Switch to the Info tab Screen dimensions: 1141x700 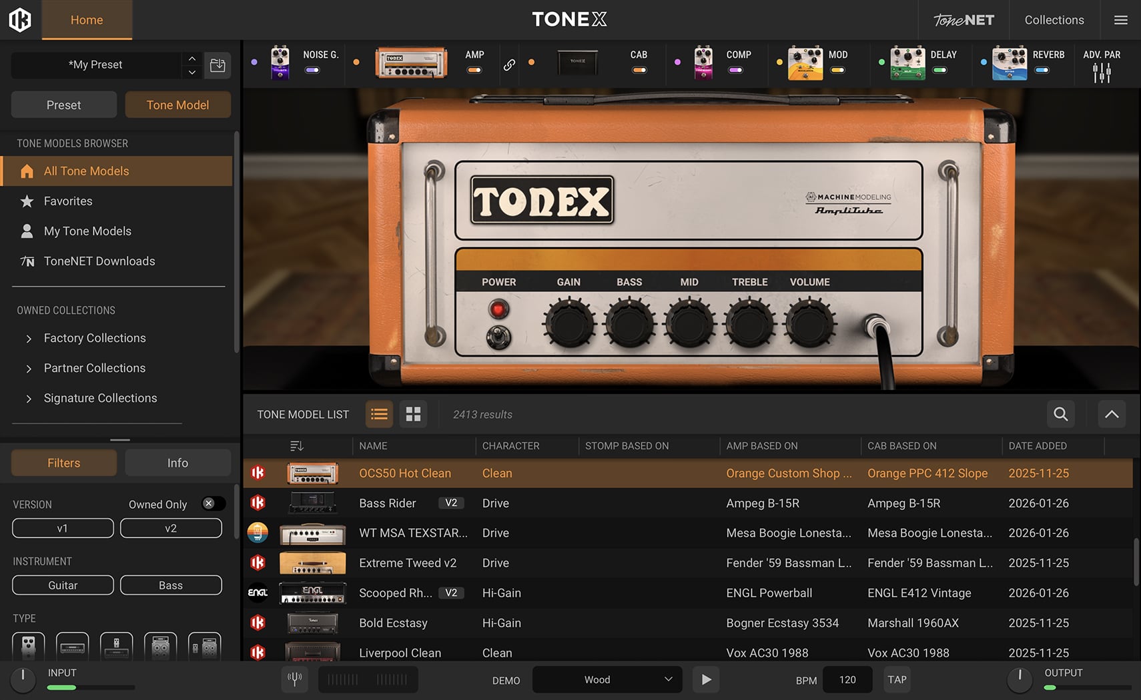pyautogui.click(x=177, y=463)
